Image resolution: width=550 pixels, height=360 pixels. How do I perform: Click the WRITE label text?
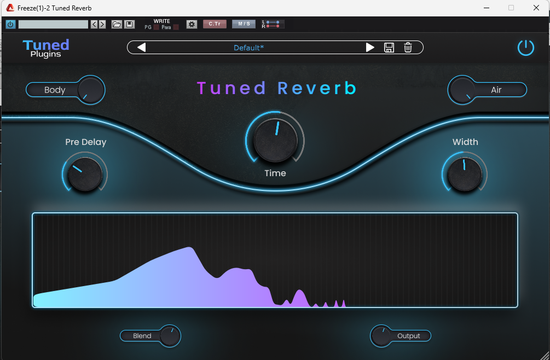click(x=161, y=21)
